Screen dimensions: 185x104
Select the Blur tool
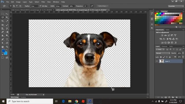click(3, 36)
